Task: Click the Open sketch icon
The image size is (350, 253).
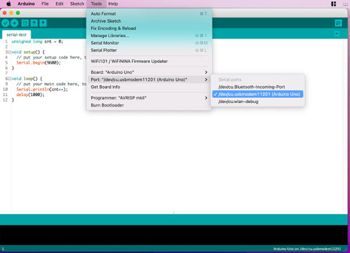Action: pos(33,23)
